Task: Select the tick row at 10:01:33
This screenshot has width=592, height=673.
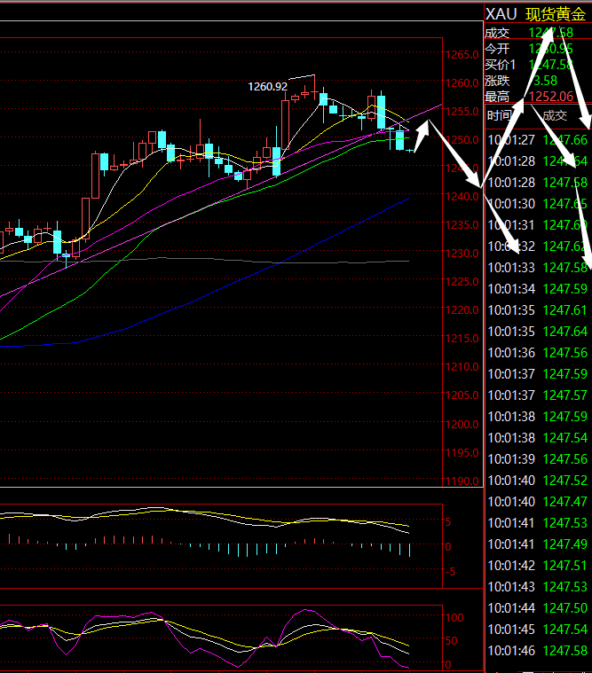Action: 538,268
